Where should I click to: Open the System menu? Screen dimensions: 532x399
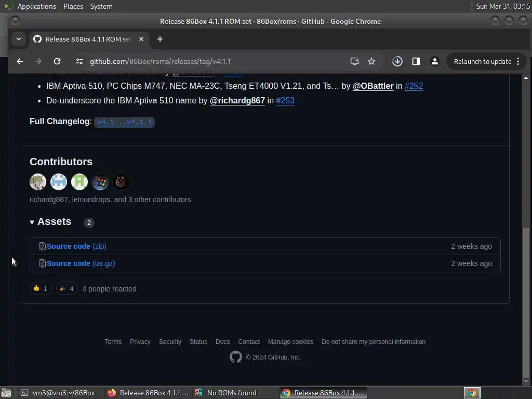point(101,6)
